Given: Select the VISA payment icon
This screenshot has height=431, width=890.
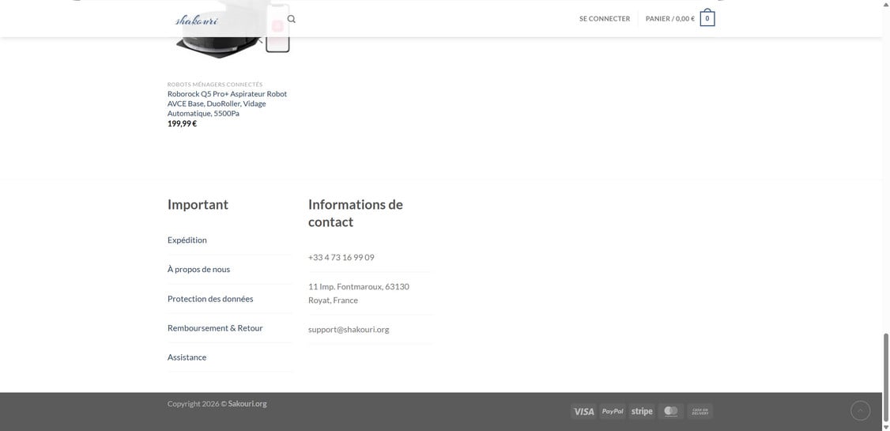Looking at the screenshot, I should point(583,411).
